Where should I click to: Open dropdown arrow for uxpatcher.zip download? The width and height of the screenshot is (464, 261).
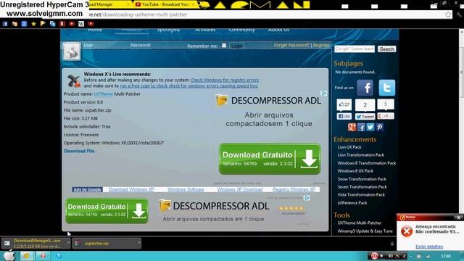[138, 243]
